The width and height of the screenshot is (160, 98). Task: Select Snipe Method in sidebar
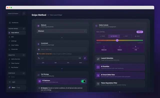[x=16, y=33]
